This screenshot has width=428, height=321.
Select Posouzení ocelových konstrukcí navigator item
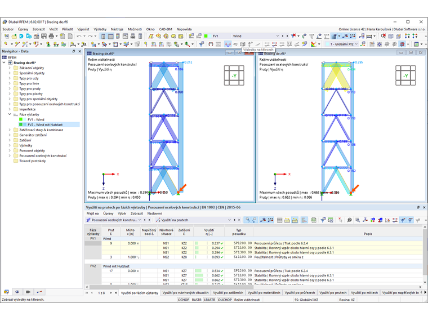(x=43, y=156)
